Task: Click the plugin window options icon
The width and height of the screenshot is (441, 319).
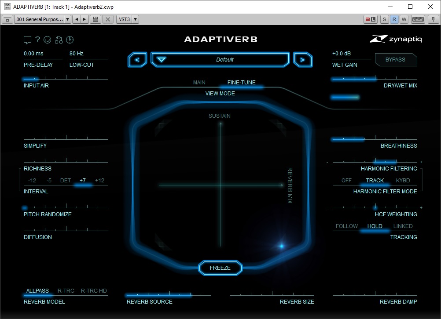Action: (7, 19)
